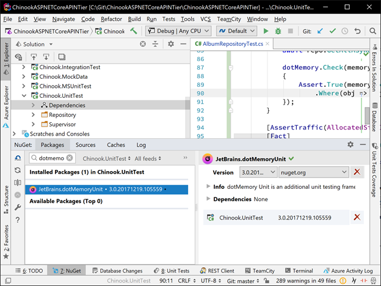Click the Stop execution square icon
Image resolution: width=381 pixels, height=286 pixels.
[x=290, y=31]
